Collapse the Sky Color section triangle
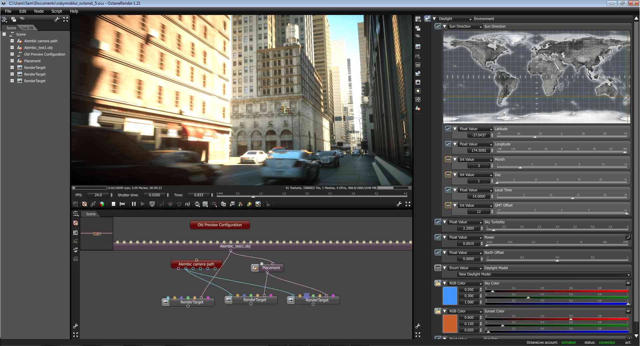The width and height of the screenshot is (640, 346). pyautogui.click(x=445, y=283)
